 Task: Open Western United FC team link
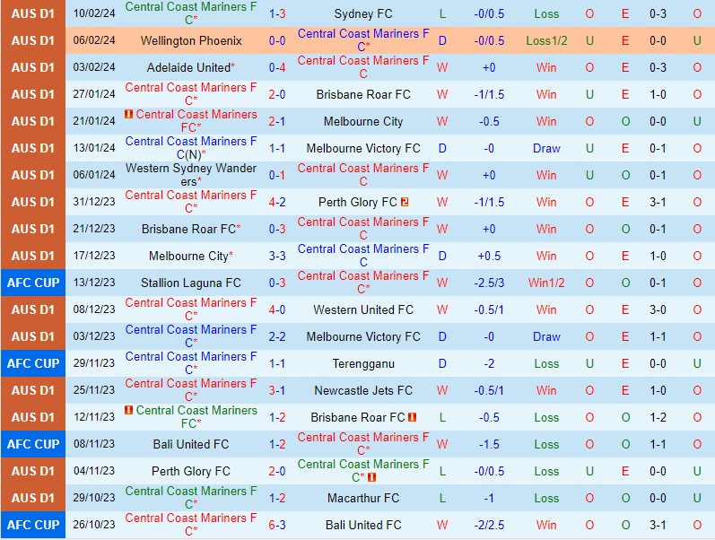tap(363, 309)
